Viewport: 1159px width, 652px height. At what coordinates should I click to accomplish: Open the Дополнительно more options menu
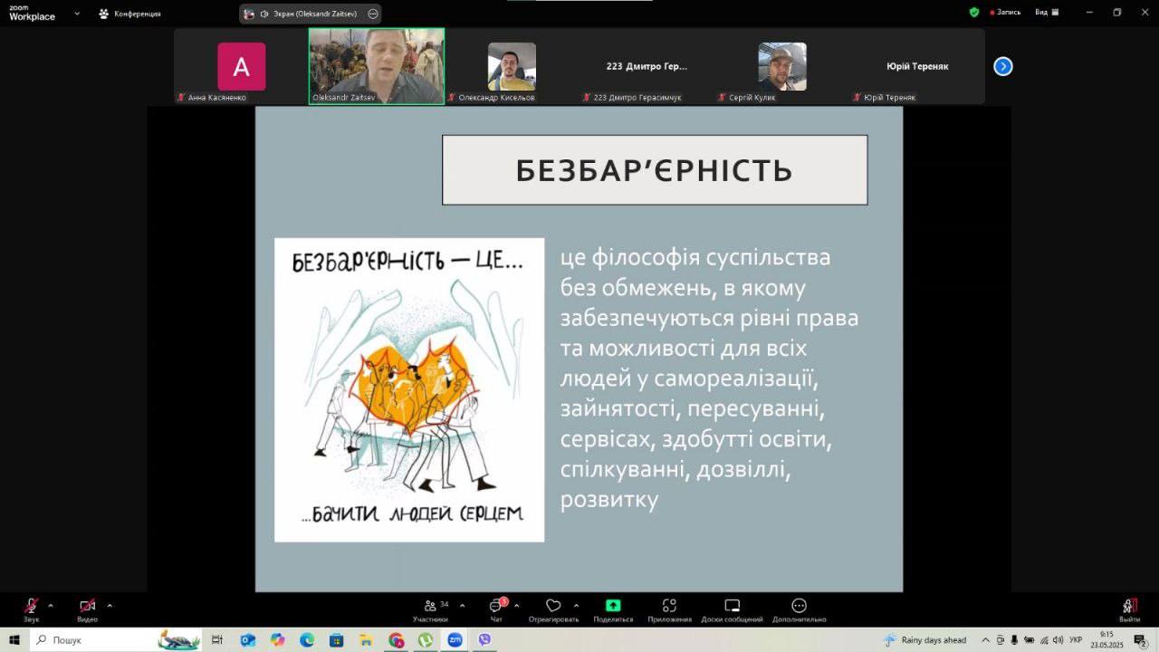[799, 607]
